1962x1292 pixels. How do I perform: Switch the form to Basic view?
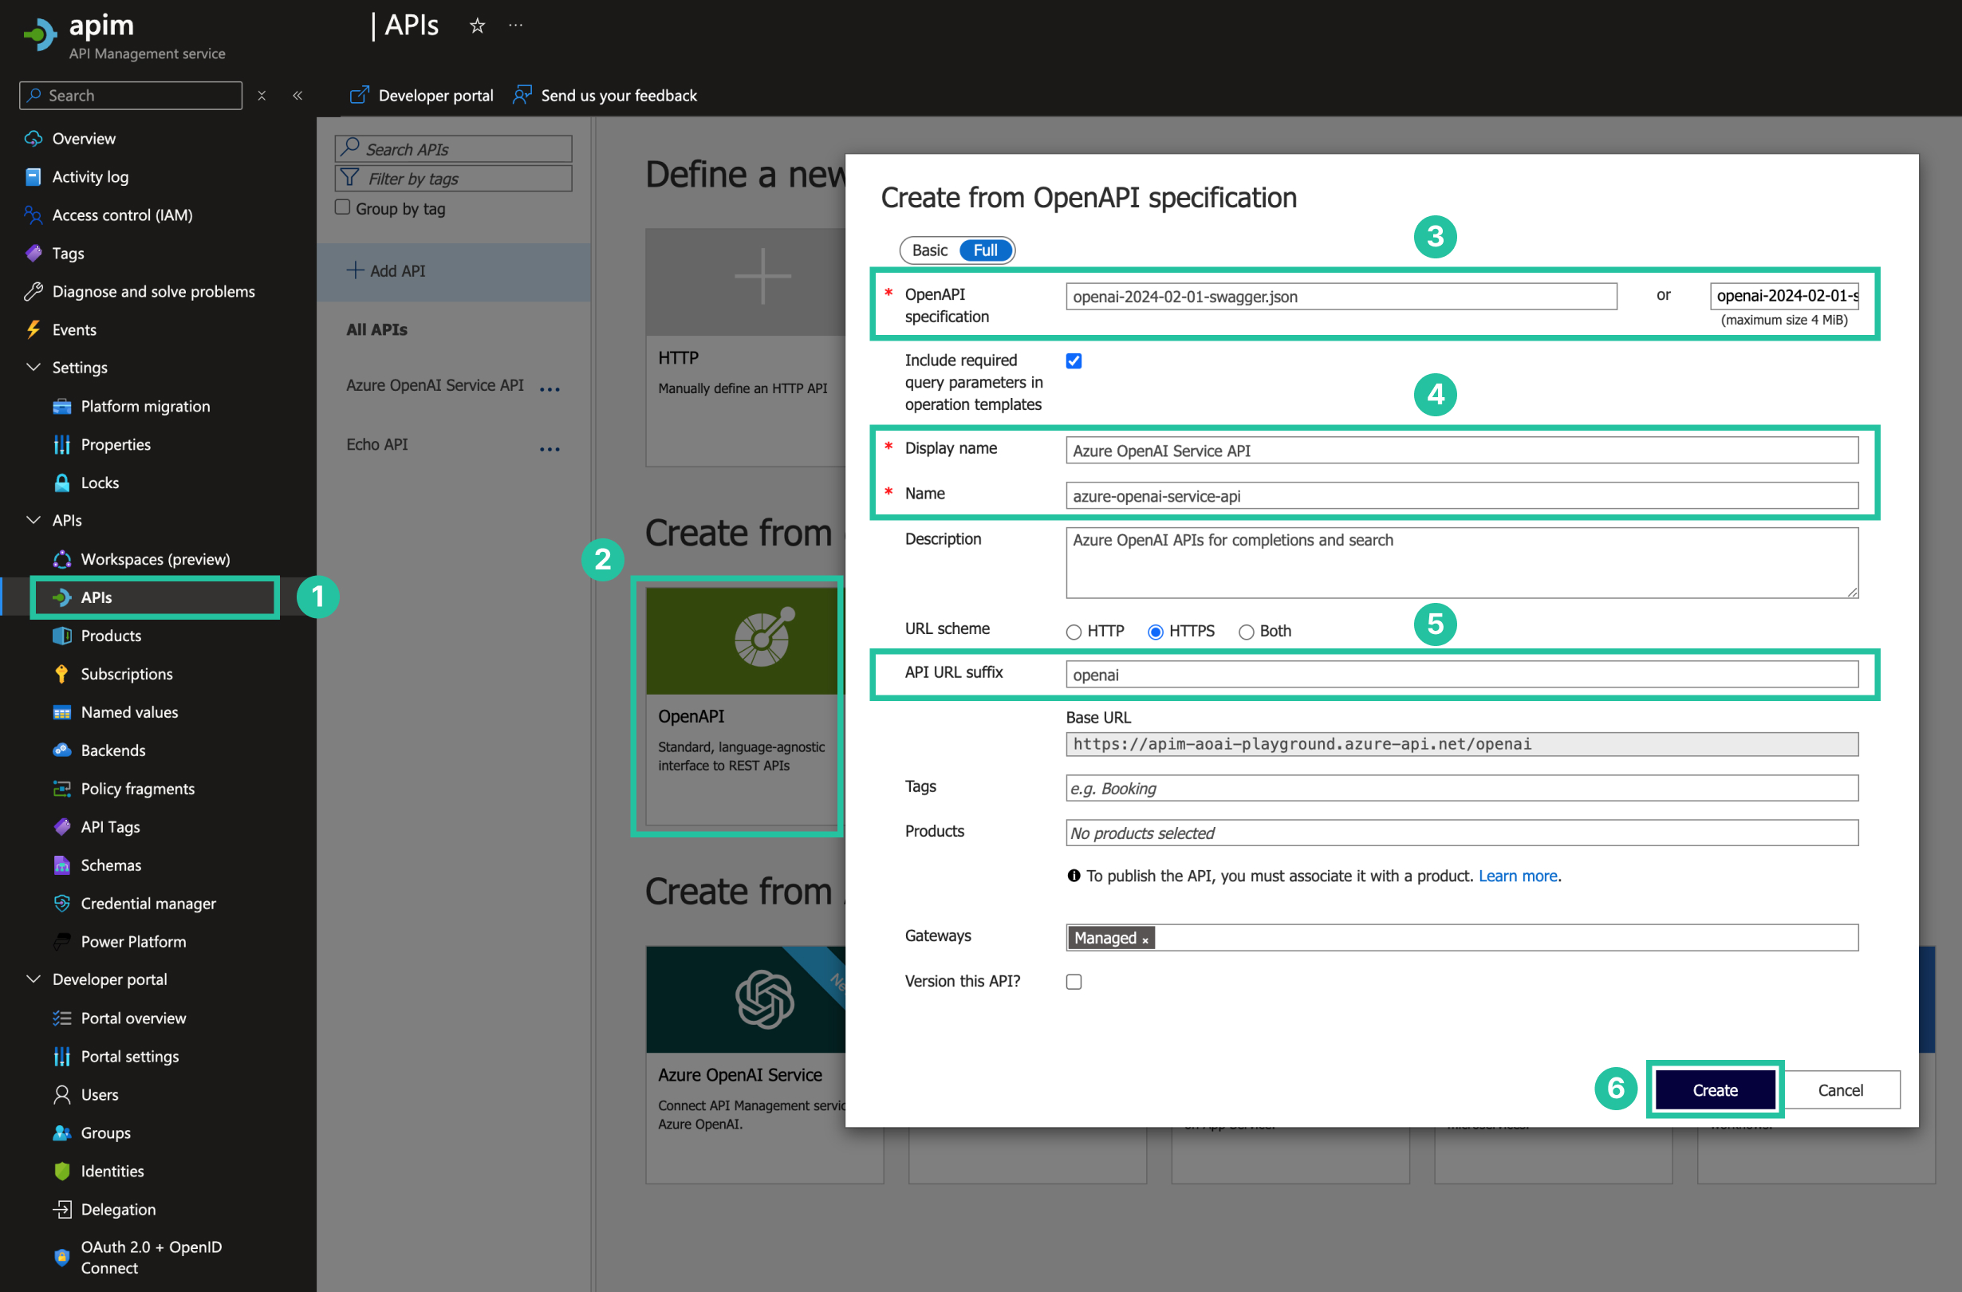[x=930, y=250]
